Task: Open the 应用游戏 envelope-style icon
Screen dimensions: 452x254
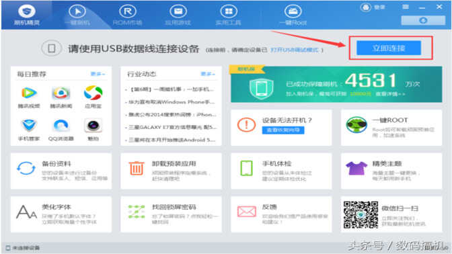Action: 178,11
